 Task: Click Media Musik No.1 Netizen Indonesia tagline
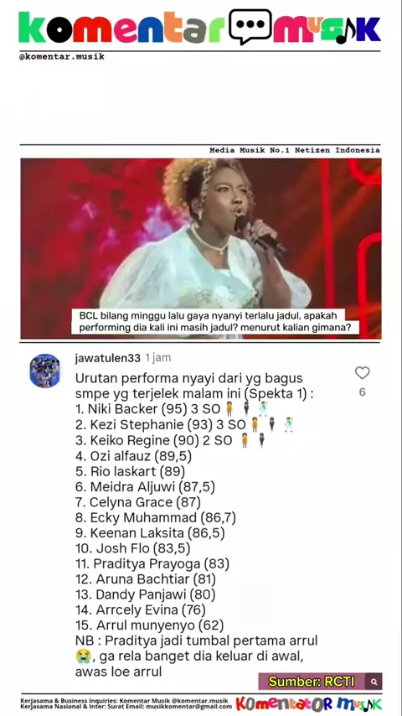295,150
